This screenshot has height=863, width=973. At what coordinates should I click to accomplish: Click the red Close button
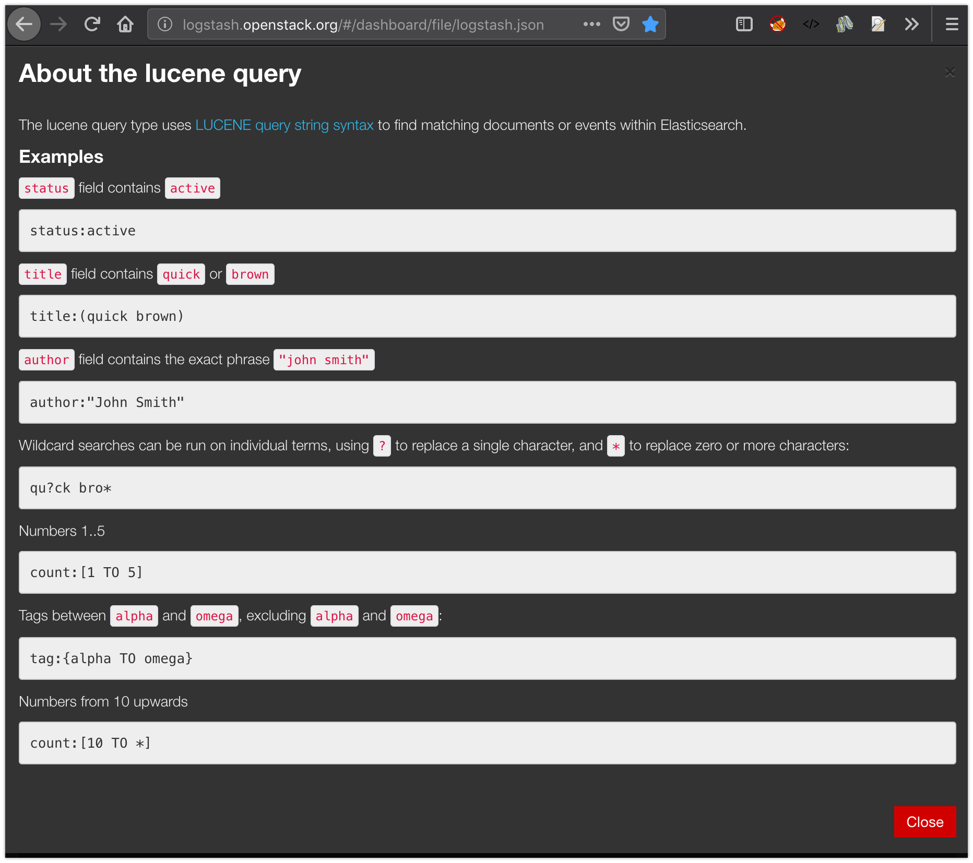point(924,822)
